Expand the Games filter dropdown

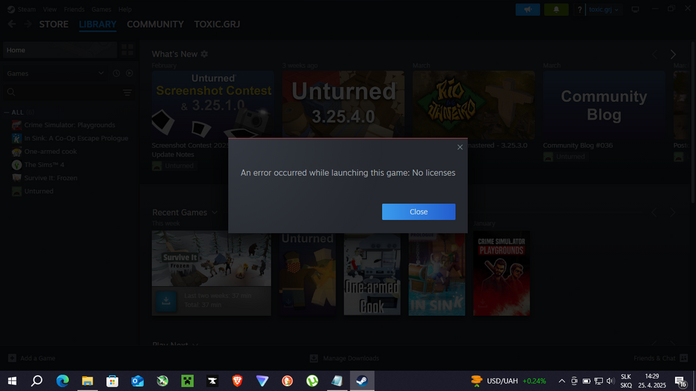(x=56, y=73)
